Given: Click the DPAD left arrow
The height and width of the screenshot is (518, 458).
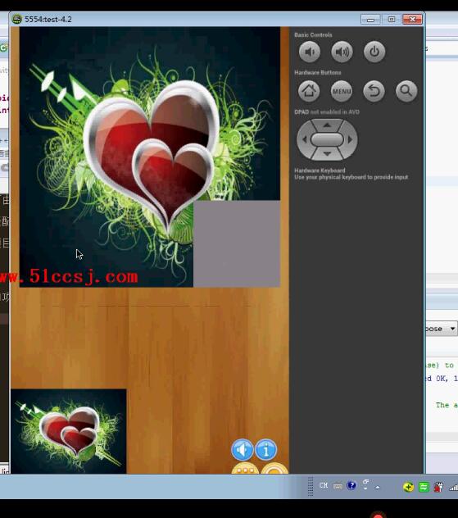Looking at the screenshot, I should click(x=304, y=139).
